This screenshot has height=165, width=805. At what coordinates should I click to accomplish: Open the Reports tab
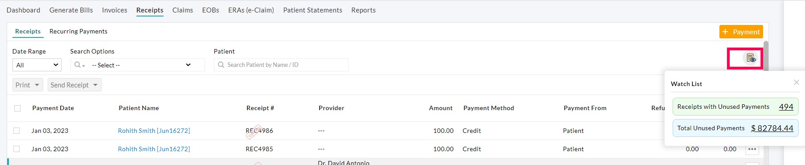363,10
